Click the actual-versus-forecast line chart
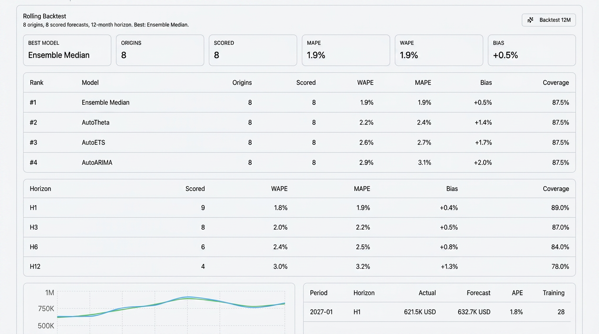599x334 pixels. 159,309
